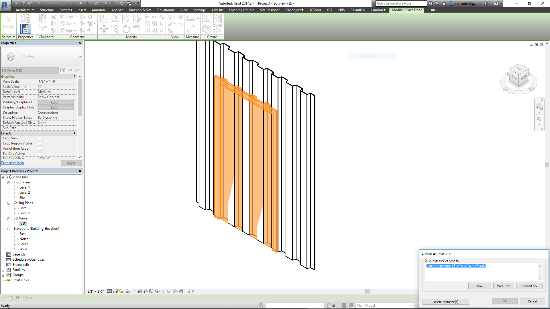
Task: Click the Save icon in quick access toolbar
Action: coord(23,3)
